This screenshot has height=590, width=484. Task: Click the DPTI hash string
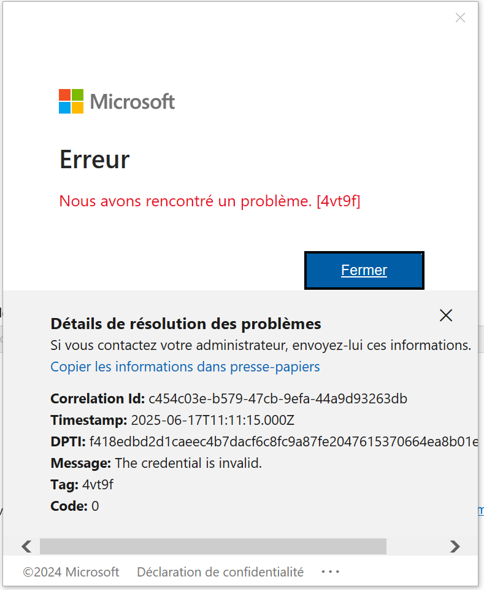pos(283,442)
